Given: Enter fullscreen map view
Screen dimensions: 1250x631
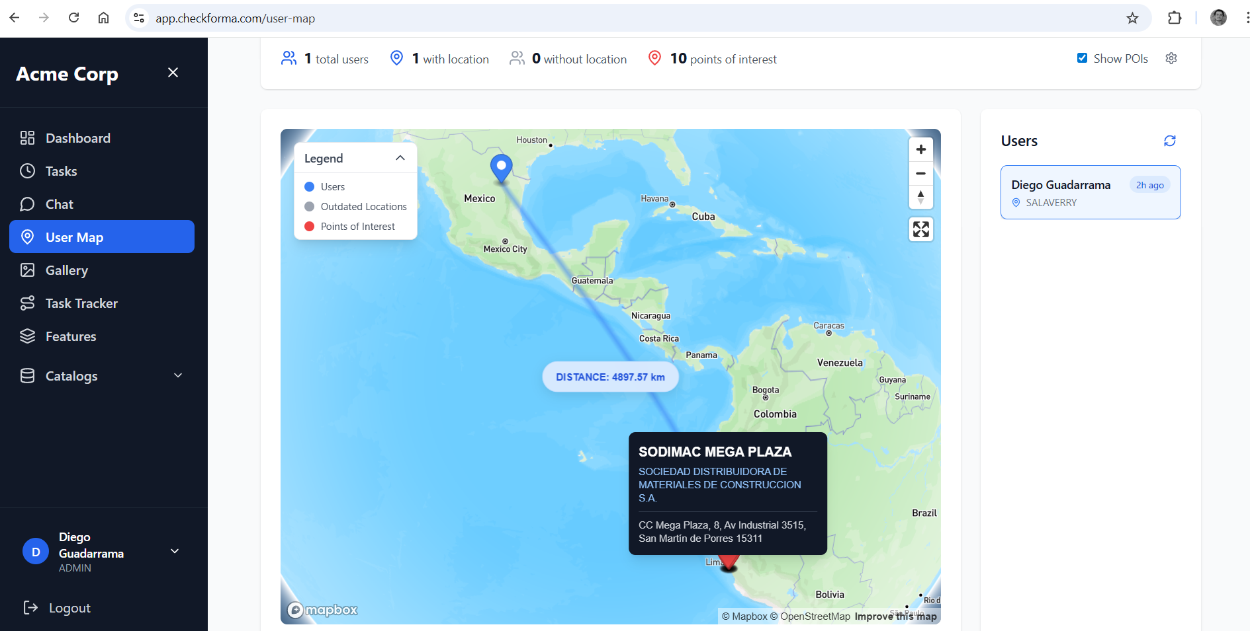Looking at the screenshot, I should click(920, 229).
